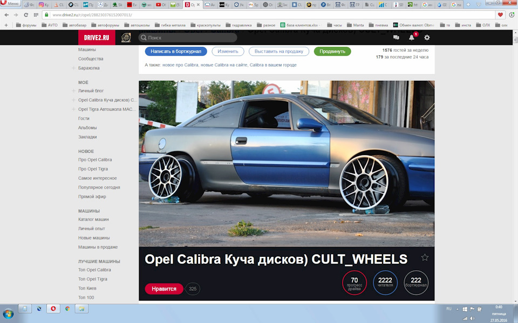Click the wheel avatar icon in the header
This screenshot has height=323, width=518.
126,38
